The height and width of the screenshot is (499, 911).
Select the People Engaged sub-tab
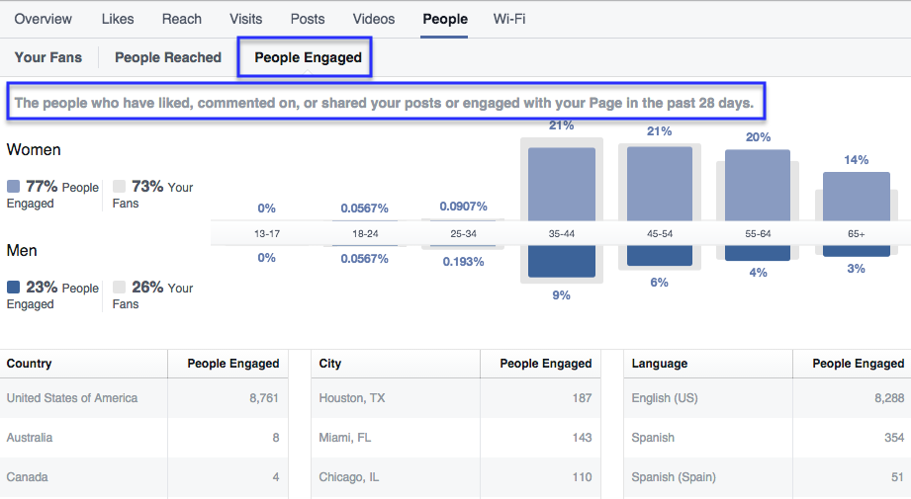308,57
